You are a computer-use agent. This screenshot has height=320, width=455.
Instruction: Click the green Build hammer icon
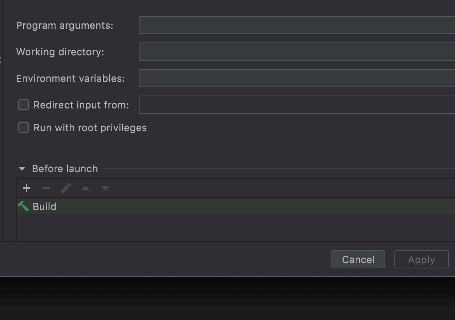tap(23, 206)
